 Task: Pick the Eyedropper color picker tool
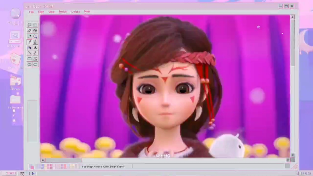[29, 36]
